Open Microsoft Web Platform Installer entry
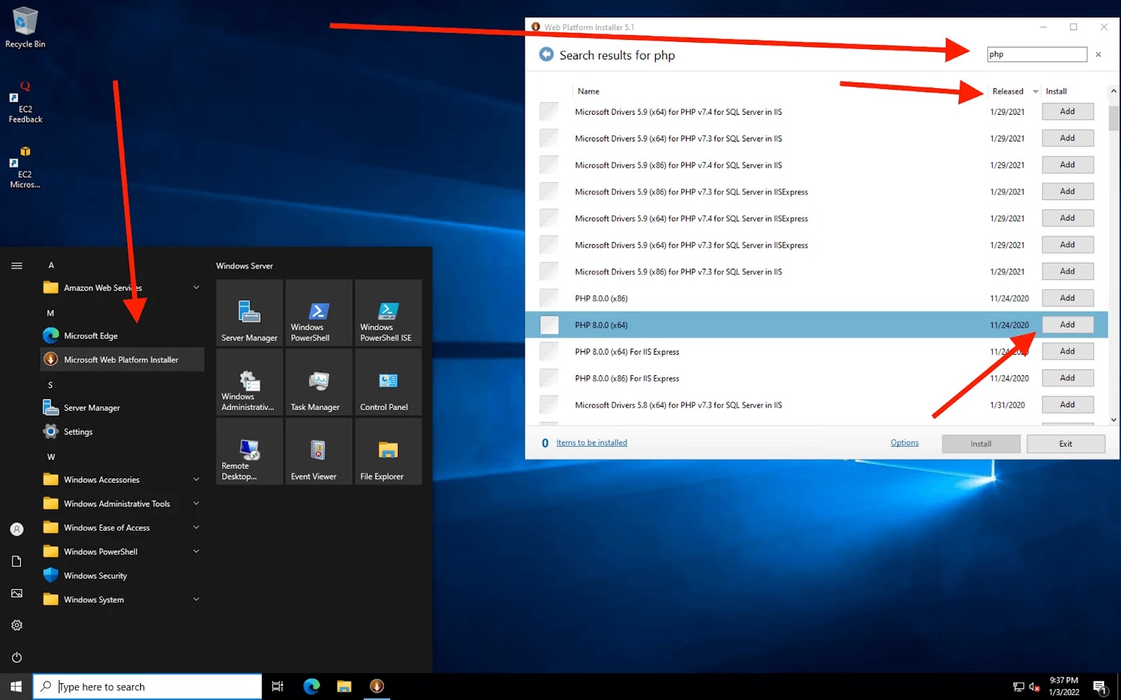The image size is (1121, 700). 123,360
